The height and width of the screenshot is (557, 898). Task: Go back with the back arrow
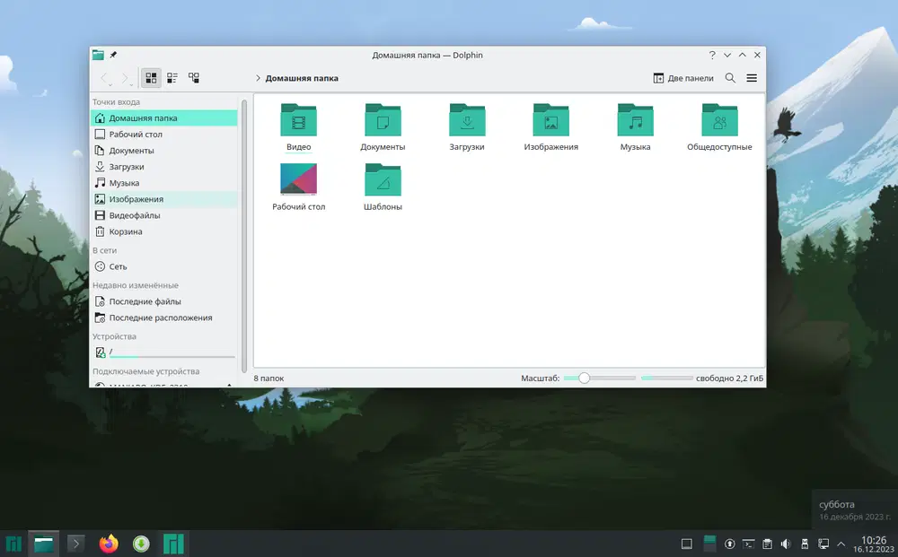click(103, 78)
